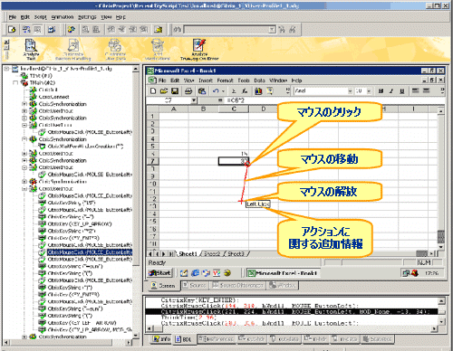Open the Arial font name dropdown
Image resolution: width=453 pixels, height=351 pixels.
coord(350,91)
